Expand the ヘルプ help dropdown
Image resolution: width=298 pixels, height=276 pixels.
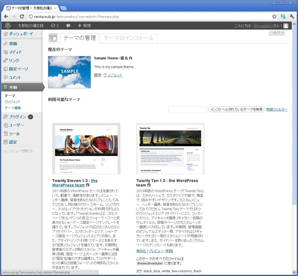(x=277, y=33)
